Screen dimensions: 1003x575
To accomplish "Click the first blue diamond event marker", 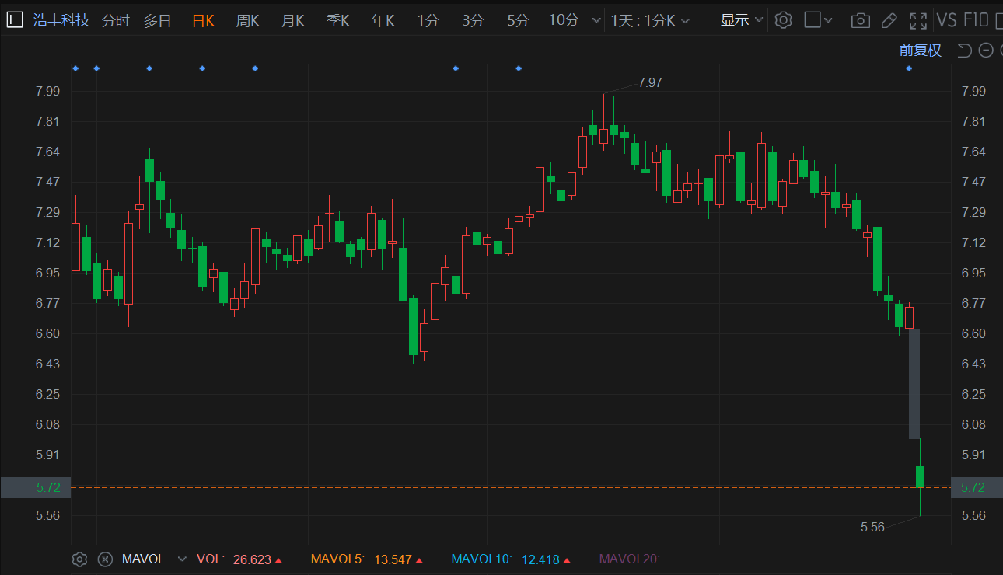I will [x=75, y=68].
